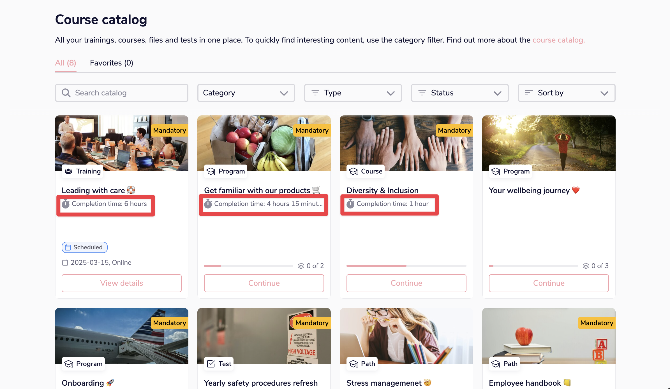Click View details for Leading with care
This screenshot has height=389, width=670.
click(122, 283)
